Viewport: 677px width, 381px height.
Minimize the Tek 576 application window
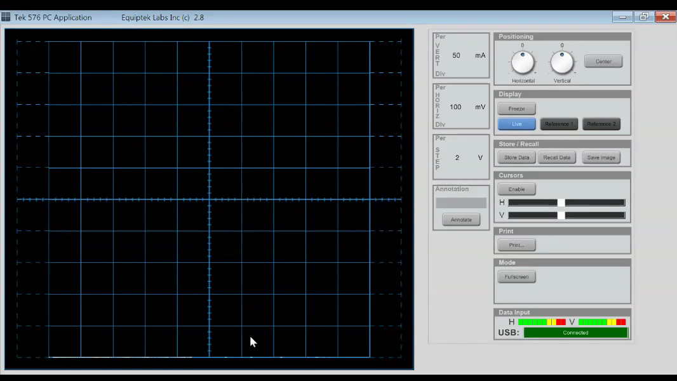tap(622, 17)
